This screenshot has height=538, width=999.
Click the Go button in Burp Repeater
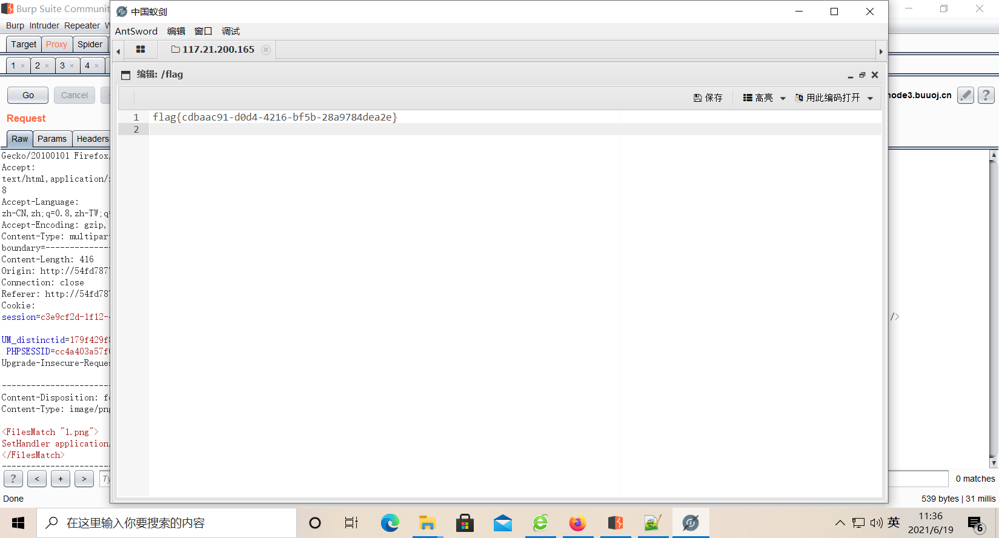click(x=28, y=95)
